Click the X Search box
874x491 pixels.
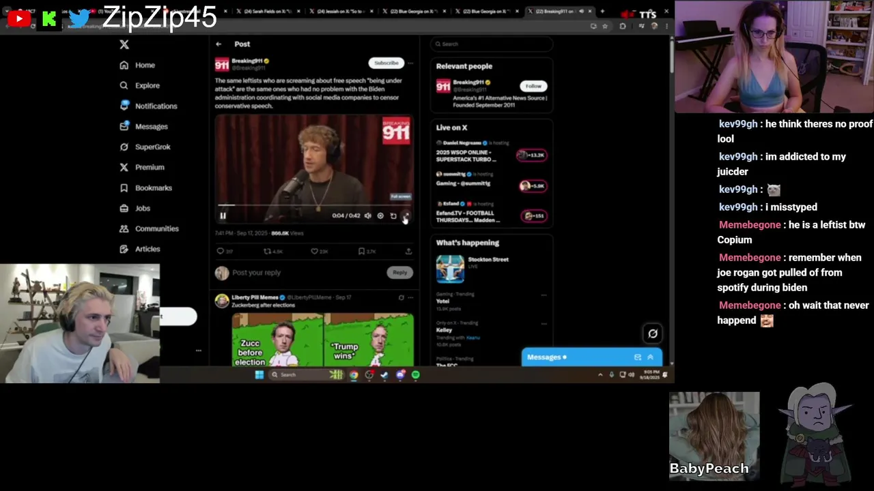492,44
